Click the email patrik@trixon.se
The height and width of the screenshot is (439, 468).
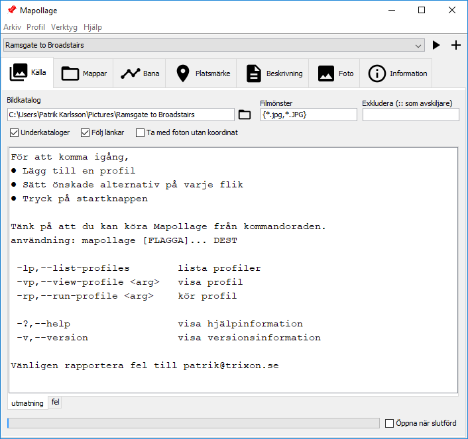(231, 366)
